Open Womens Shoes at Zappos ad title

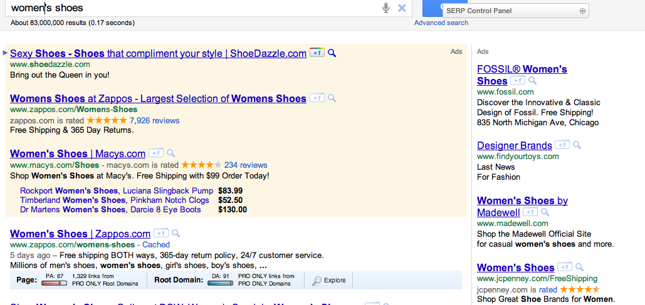pos(158,98)
